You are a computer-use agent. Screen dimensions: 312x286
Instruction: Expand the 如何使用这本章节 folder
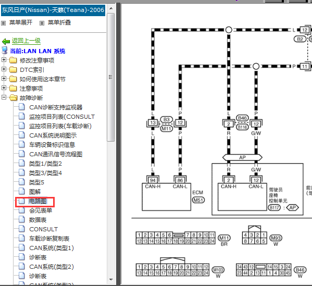coord(4,78)
